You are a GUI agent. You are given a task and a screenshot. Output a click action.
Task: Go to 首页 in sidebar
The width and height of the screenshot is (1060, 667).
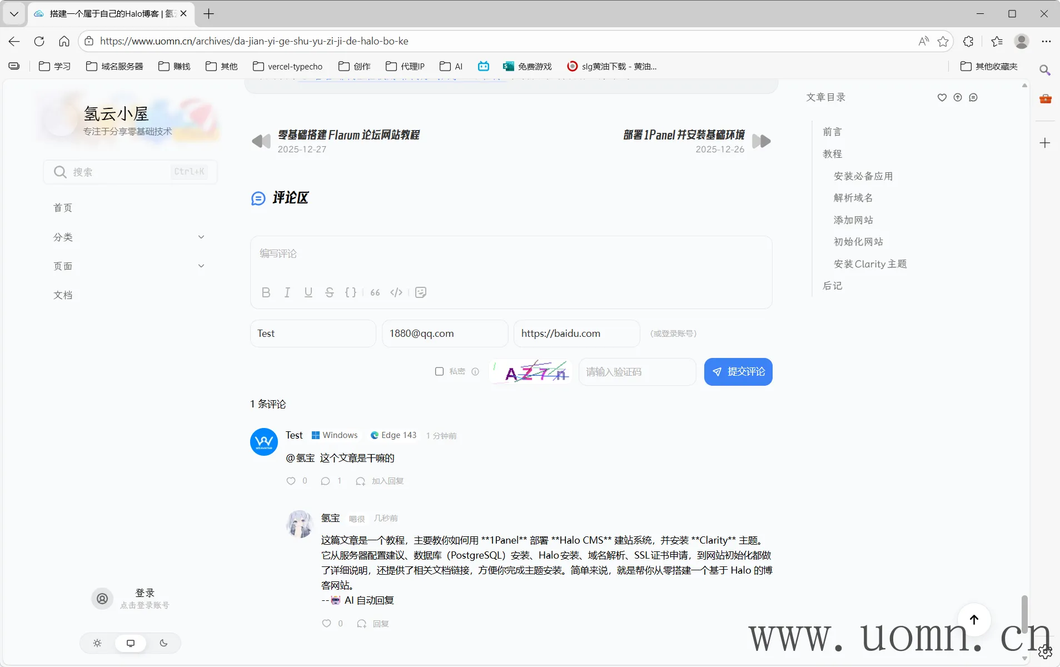[63, 208]
